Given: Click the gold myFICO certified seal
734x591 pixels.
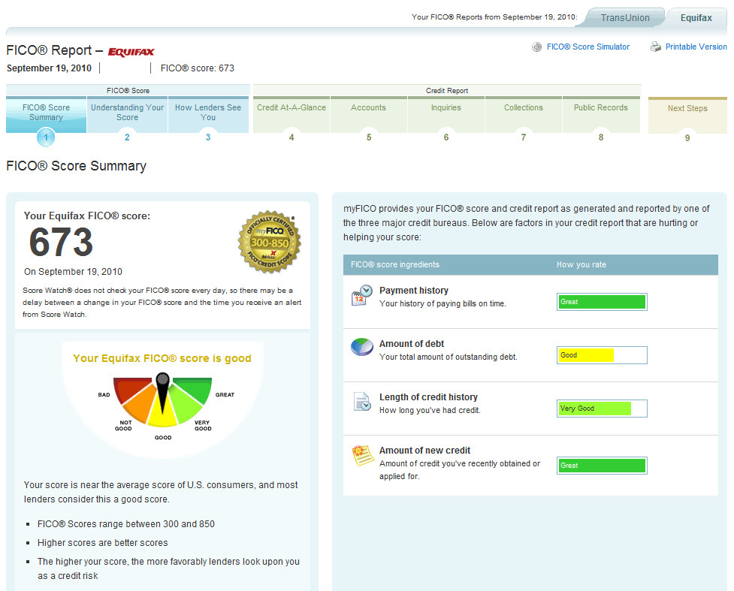Looking at the screenshot, I should point(270,242).
